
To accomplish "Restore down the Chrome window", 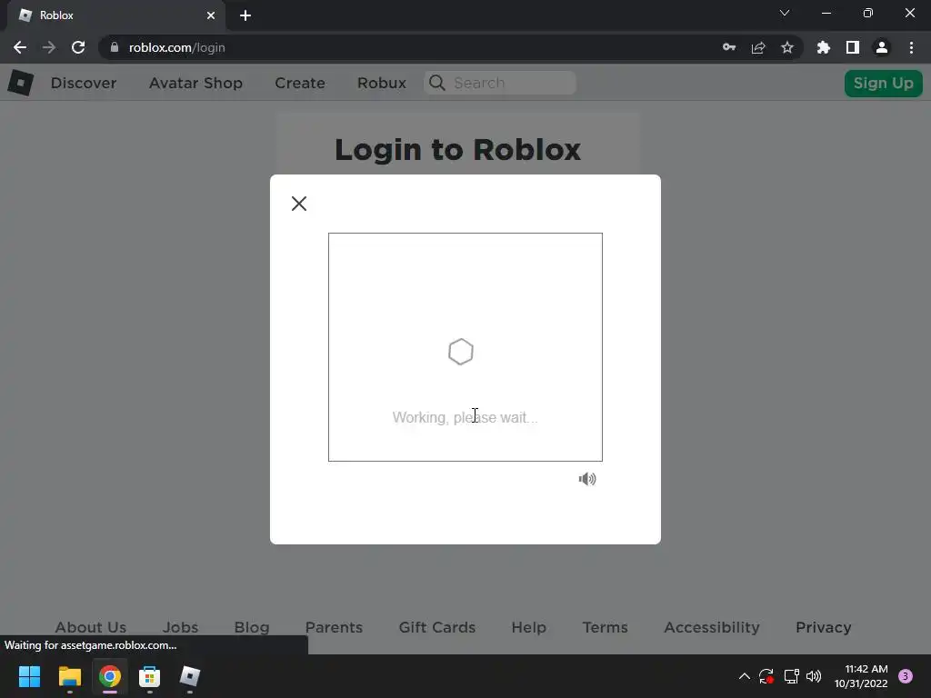I will (868, 13).
